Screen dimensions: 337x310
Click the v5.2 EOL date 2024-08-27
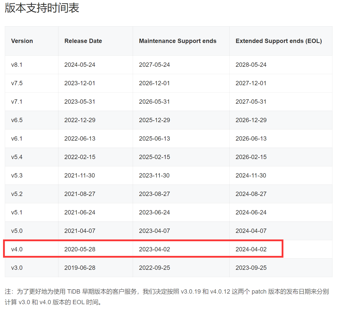(x=251, y=194)
